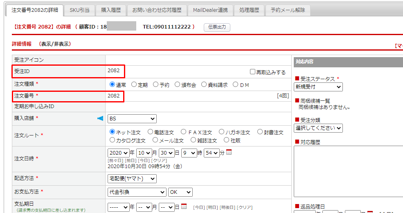Click the [今日] order date shortcut
The height and width of the screenshot is (213, 403).
click(x=144, y=160)
